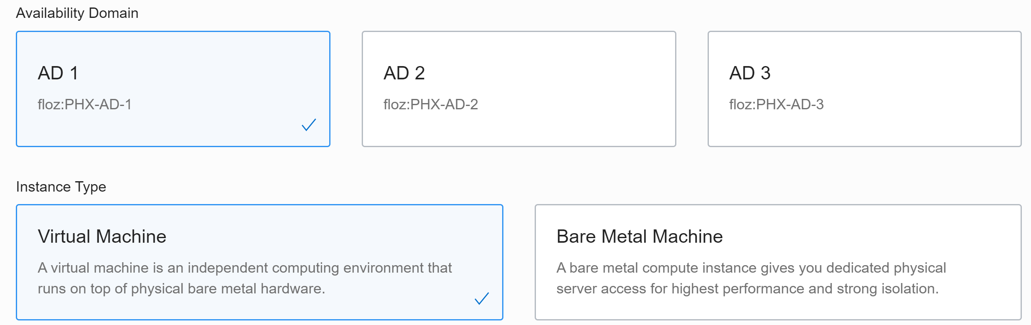The image size is (1031, 325).
Task: Click the Bare Metal Machine heading text
Action: (639, 236)
